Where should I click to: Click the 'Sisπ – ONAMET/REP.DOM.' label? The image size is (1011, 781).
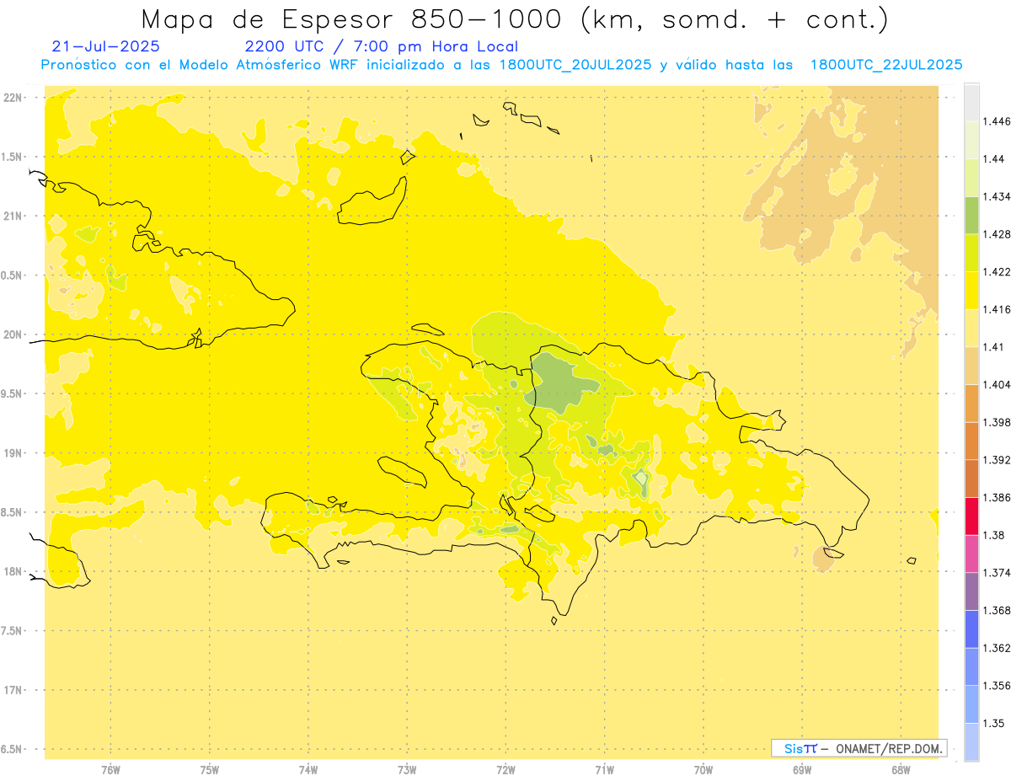pos(859,748)
